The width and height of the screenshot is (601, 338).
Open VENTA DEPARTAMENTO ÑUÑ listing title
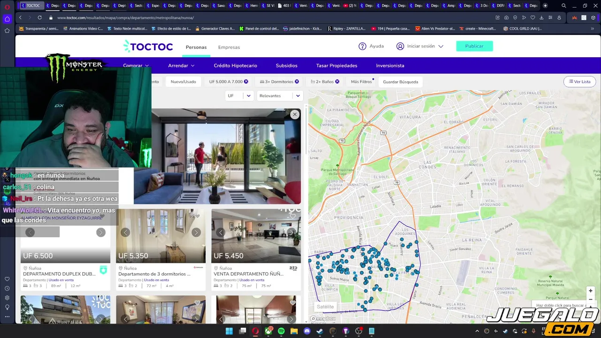pyautogui.click(x=249, y=274)
